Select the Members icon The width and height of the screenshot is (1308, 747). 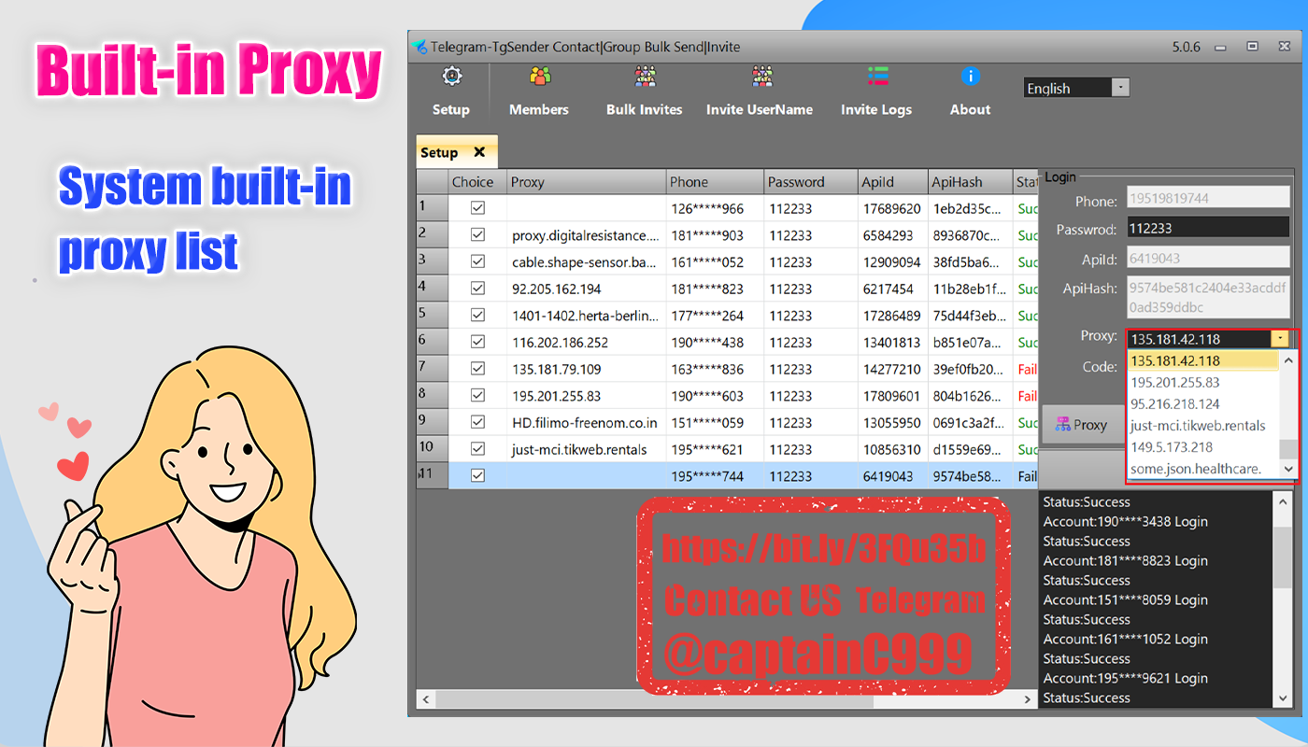point(538,74)
